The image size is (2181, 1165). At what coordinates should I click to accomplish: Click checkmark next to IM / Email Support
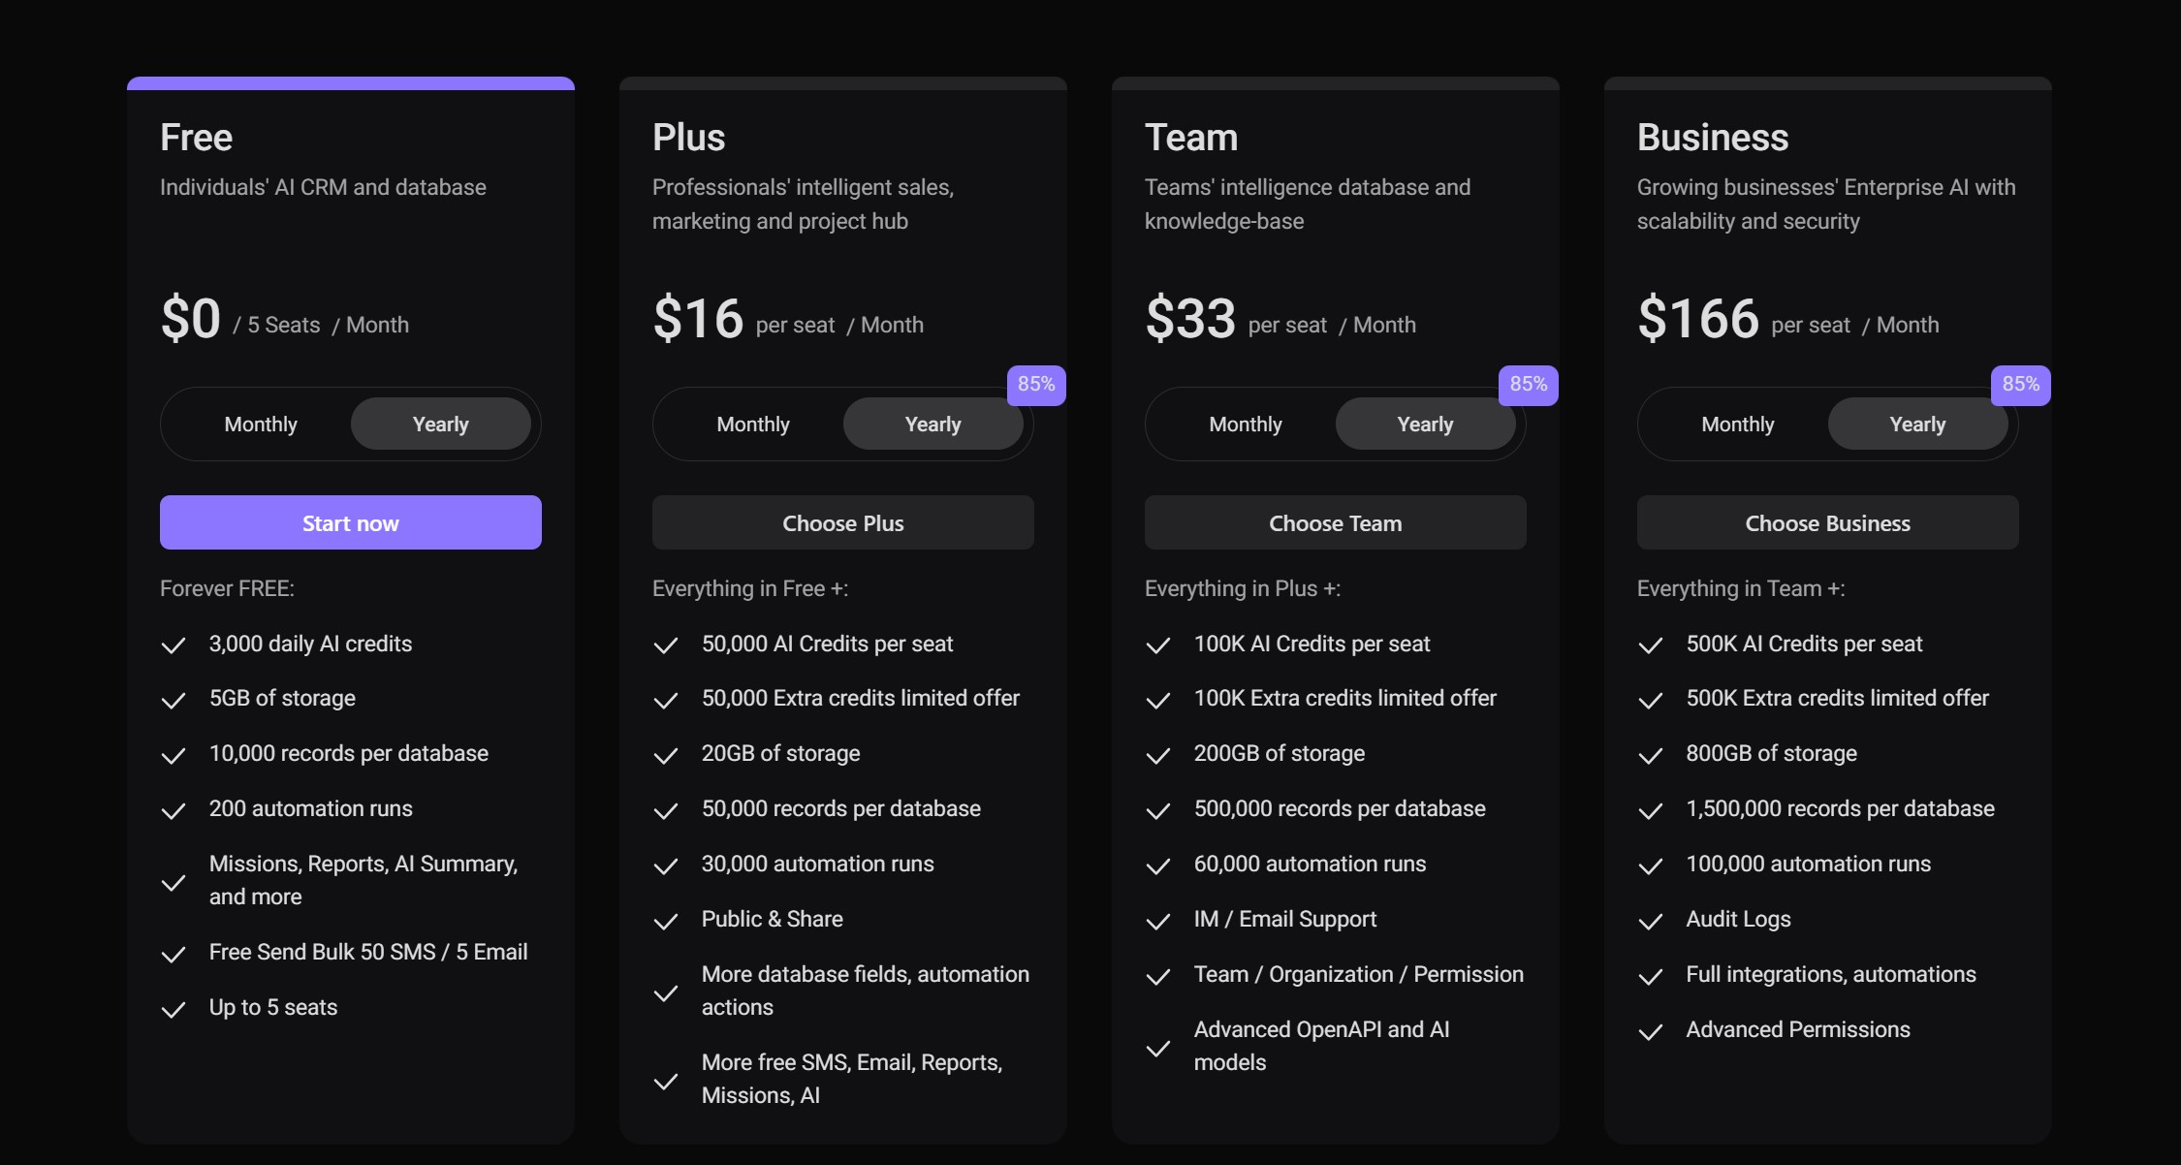pos(1158,921)
